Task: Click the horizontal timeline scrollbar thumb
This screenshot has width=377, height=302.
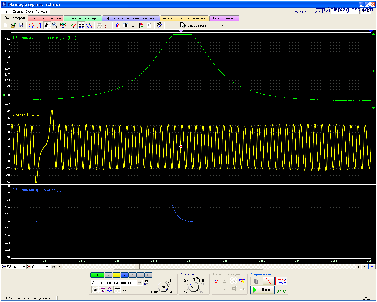Action: click(x=137, y=267)
